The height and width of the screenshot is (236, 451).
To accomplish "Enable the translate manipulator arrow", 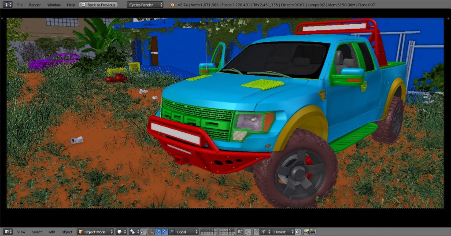I will (158, 232).
